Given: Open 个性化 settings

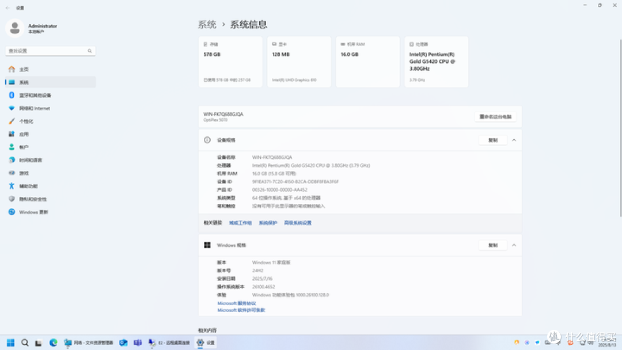Looking at the screenshot, I should coord(50,121).
